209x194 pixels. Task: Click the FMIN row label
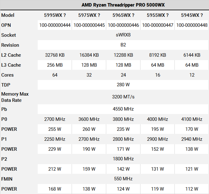[7, 179]
